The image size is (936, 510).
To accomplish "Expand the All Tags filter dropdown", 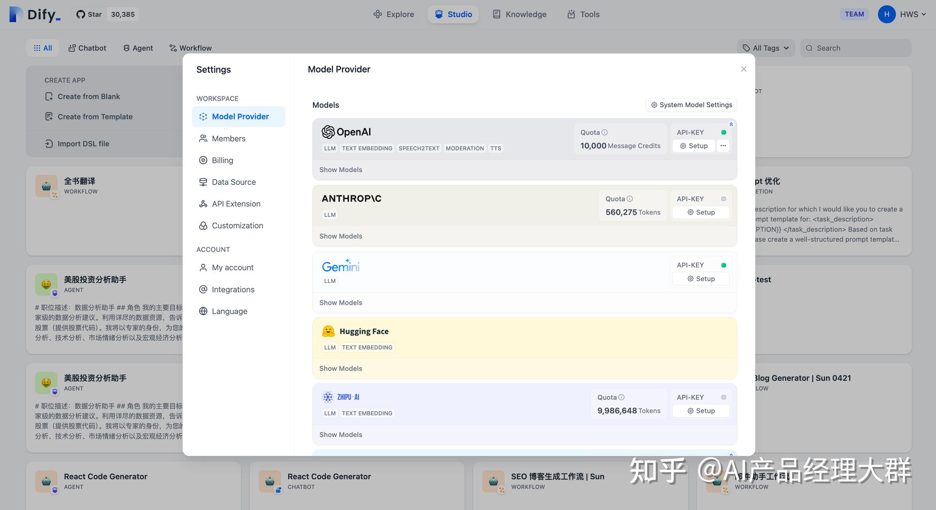I will coord(765,48).
